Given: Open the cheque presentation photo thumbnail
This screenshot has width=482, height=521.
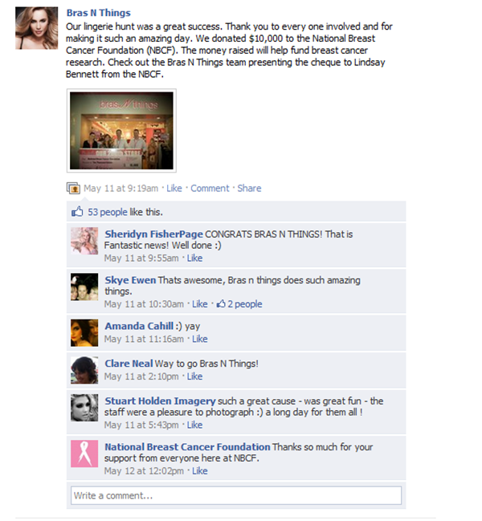Looking at the screenshot, I should [121, 131].
